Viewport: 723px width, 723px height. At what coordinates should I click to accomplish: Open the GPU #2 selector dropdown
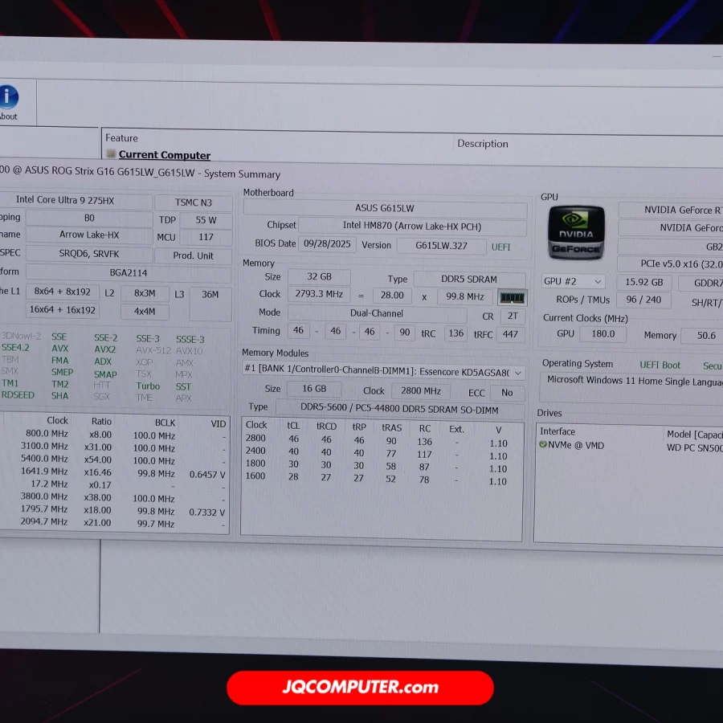click(x=574, y=282)
